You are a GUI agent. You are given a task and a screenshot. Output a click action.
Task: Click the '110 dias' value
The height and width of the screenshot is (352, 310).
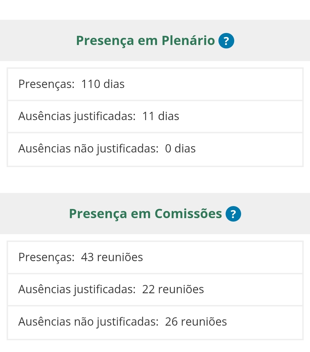(103, 84)
